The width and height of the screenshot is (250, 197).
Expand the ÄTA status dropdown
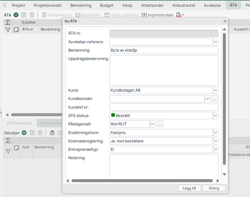pyautogui.click(x=216, y=115)
